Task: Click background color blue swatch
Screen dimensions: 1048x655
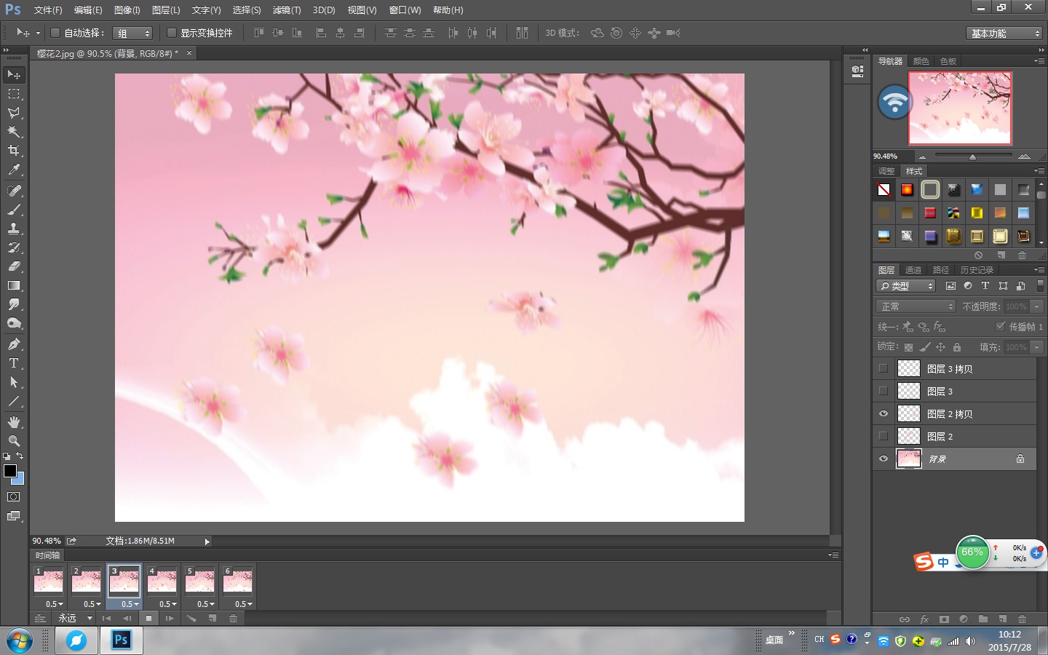Action: [20, 480]
